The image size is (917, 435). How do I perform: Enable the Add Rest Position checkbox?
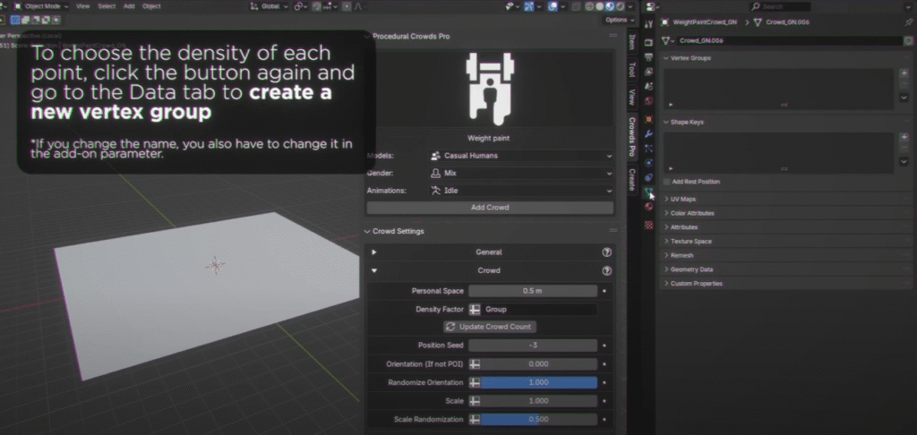[x=667, y=182]
